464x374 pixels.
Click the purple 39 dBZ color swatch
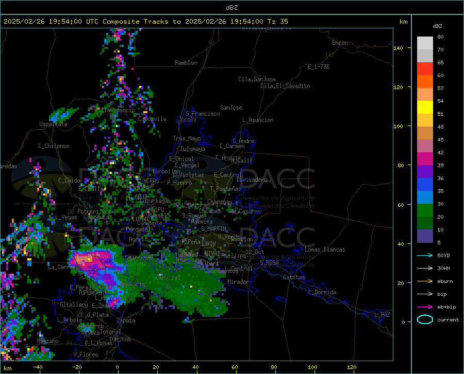[x=425, y=171]
